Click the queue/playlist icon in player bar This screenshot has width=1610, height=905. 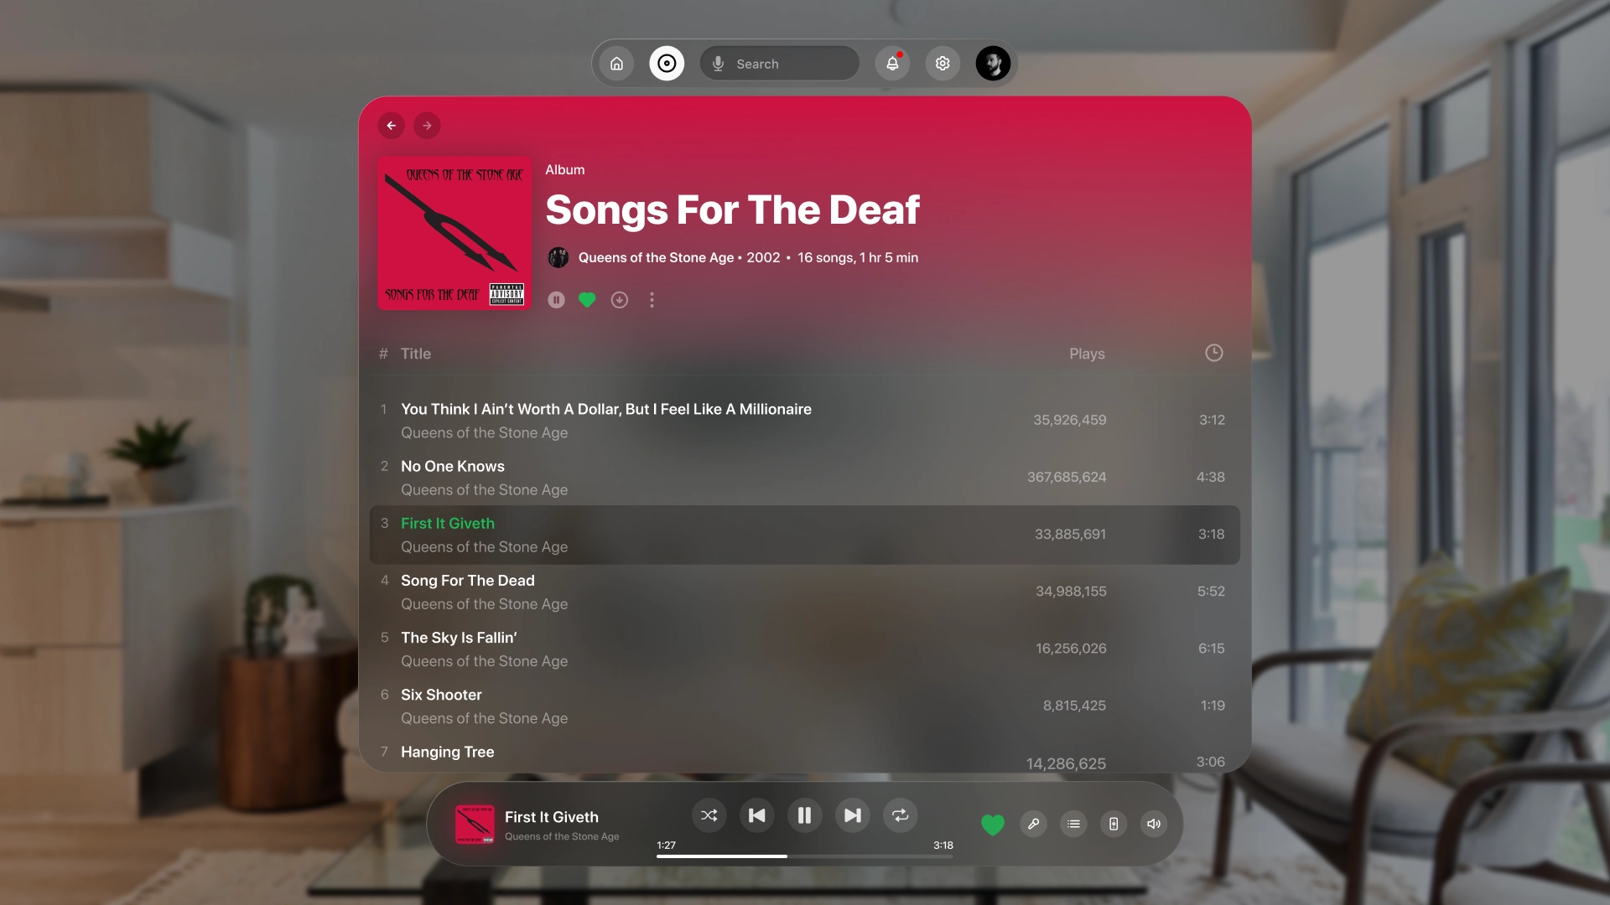[x=1072, y=823]
